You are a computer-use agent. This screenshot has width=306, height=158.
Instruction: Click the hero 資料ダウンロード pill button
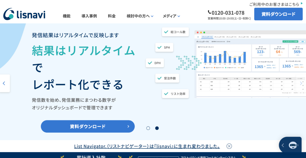coord(87,126)
